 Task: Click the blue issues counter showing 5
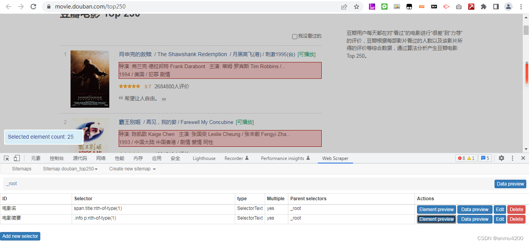[485, 158]
